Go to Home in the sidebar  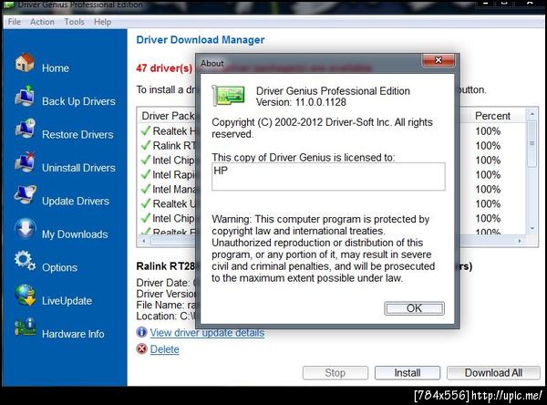click(56, 68)
